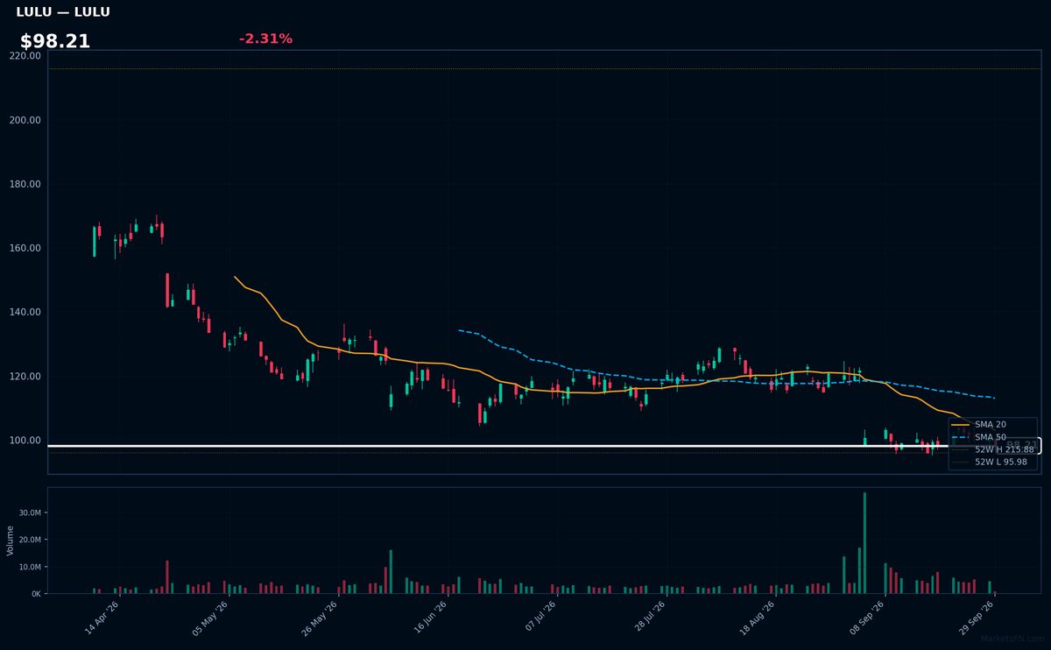Viewport: 1051px width, 650px height.
Task: Select the 05 May '26 date label
Action: click(x=211, y=618)
